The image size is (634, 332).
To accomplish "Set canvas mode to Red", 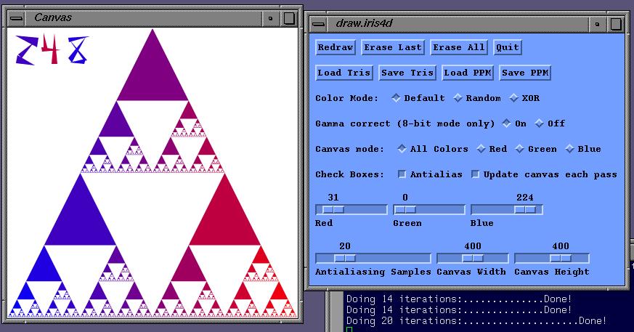I will click(481, 149).
